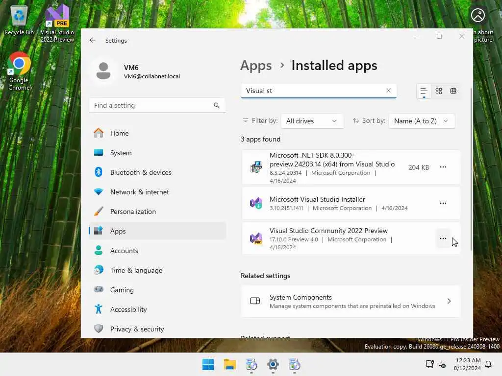Select Visual Studio 2022 Preview desktop shortcut
This screenshot has width=502, height=376.
(57, 23)
